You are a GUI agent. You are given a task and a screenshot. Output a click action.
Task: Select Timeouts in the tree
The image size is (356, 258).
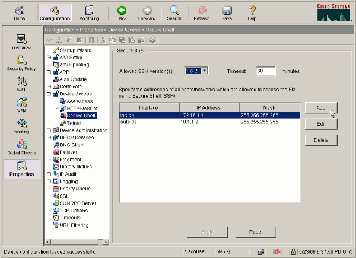tap(70, 218)
